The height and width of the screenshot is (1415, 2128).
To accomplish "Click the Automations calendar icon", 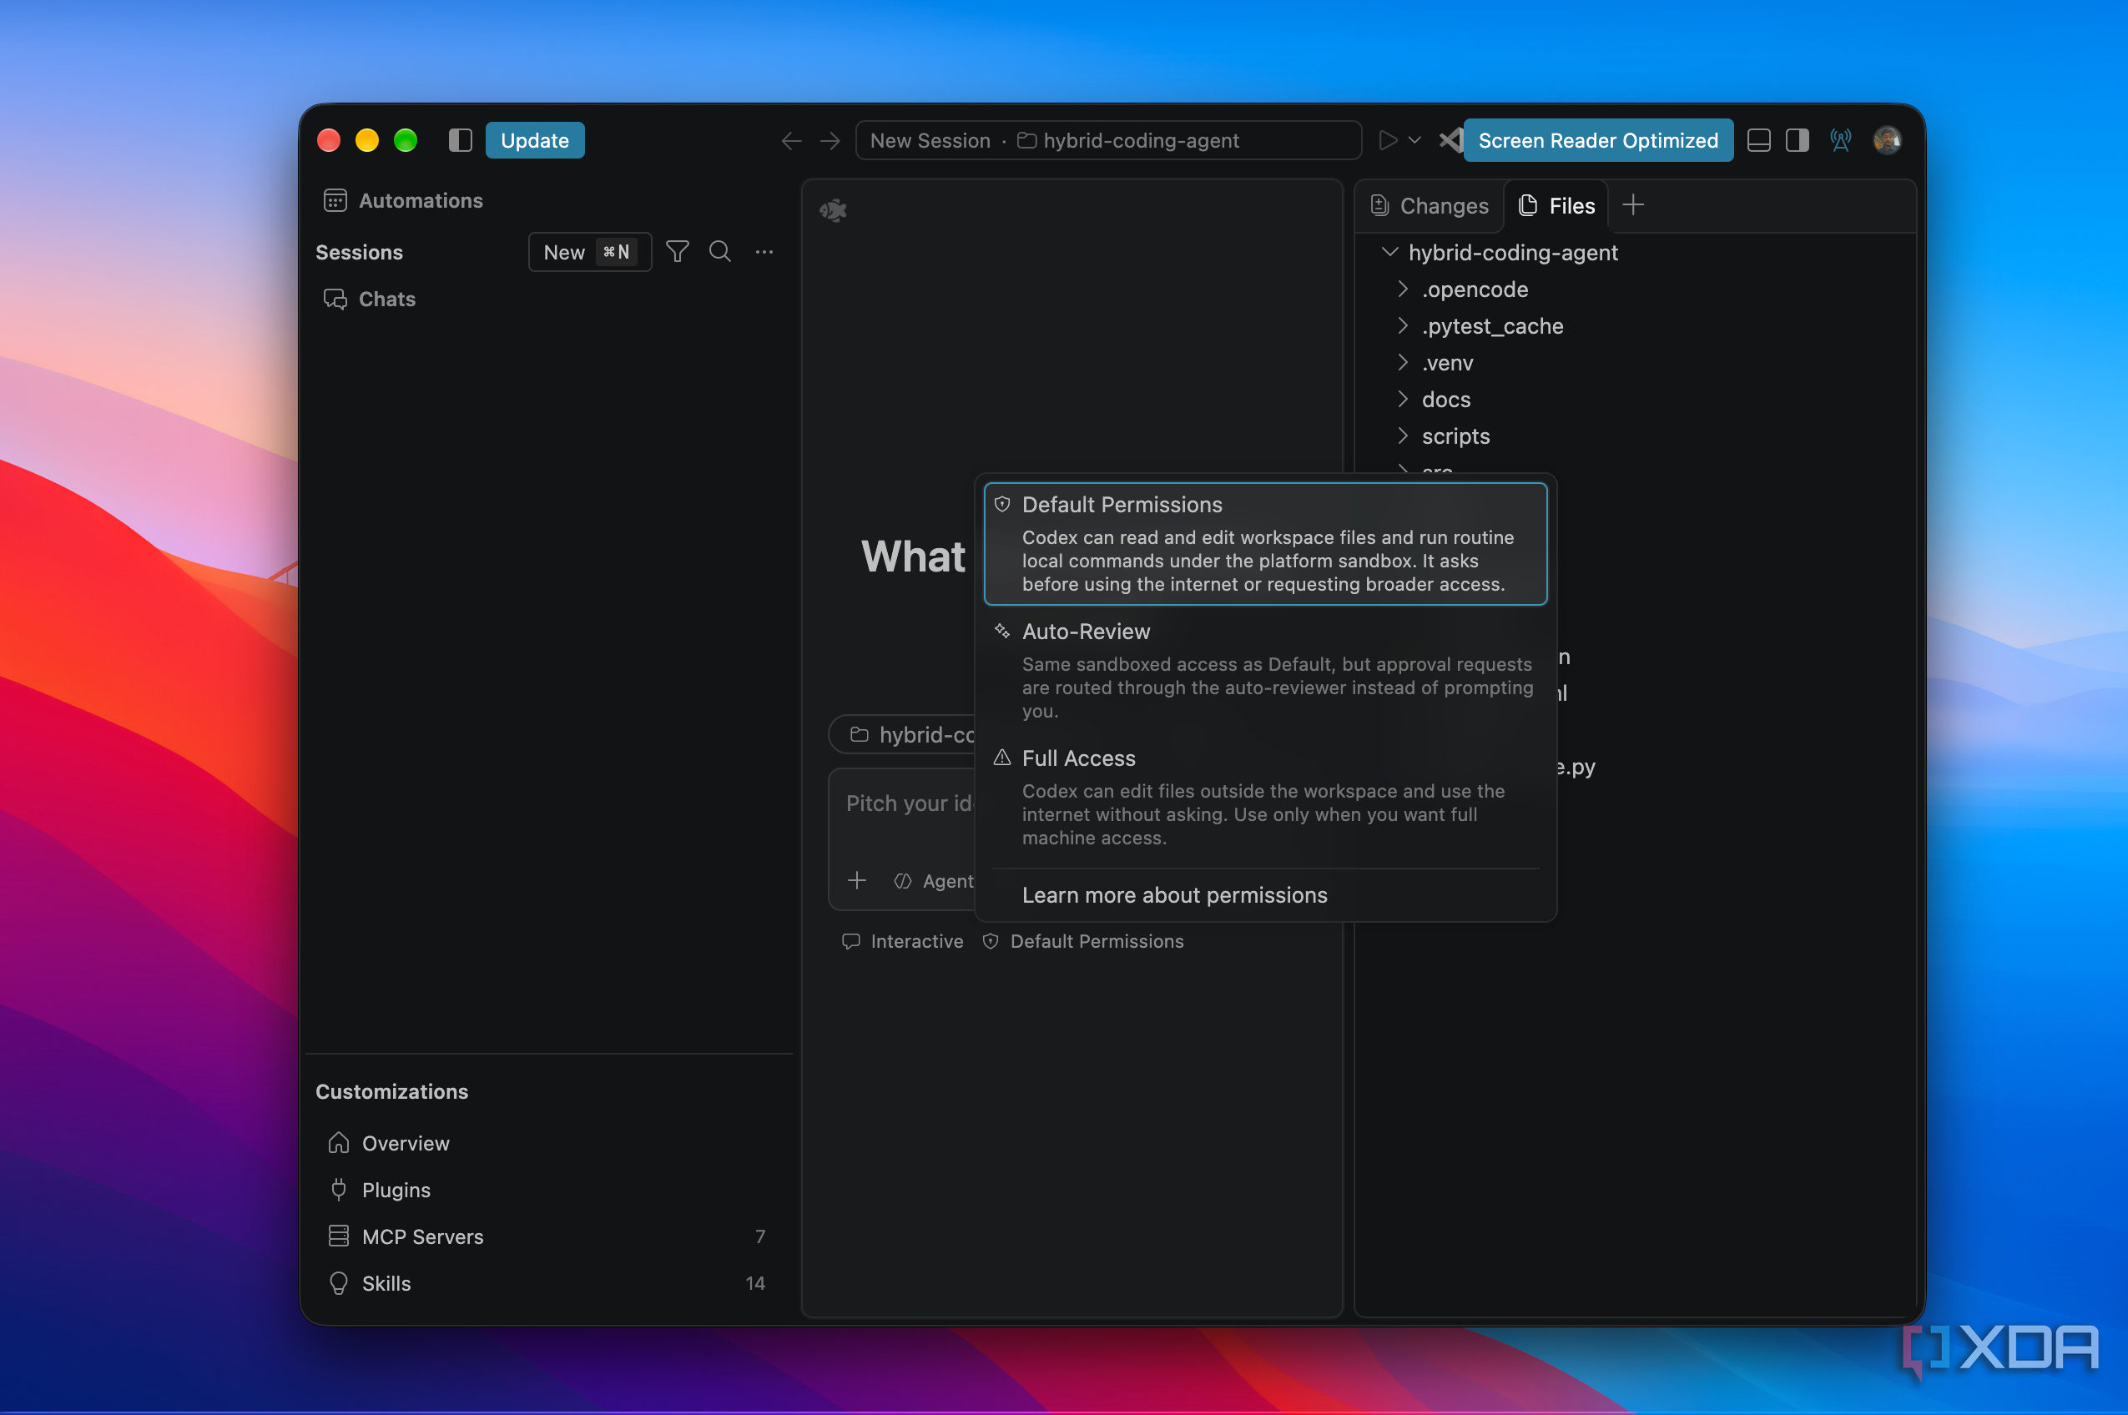I will pyautogui.click(x=335, y=200).
